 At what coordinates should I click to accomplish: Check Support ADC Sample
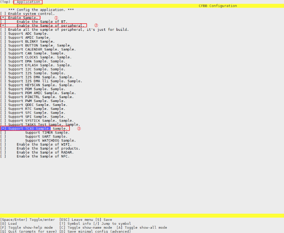(3, 34)
